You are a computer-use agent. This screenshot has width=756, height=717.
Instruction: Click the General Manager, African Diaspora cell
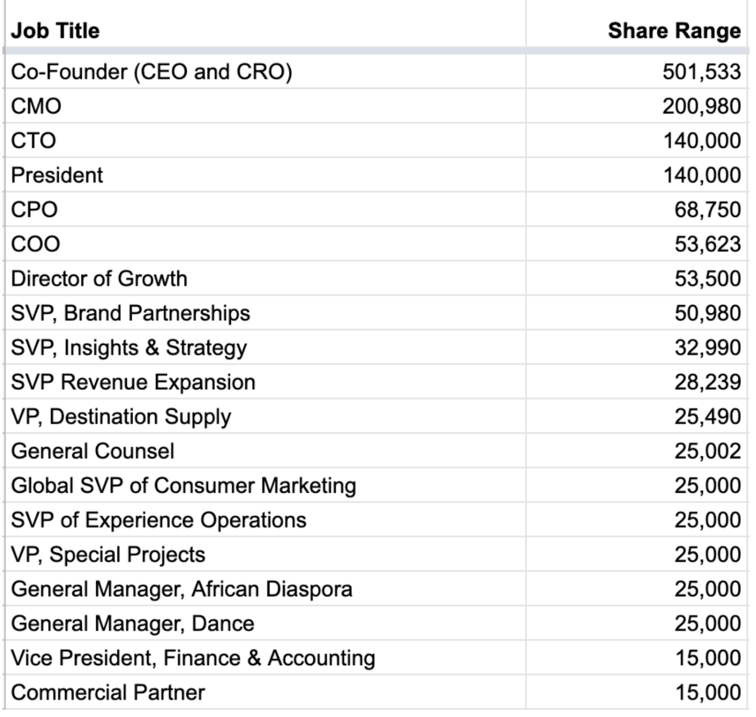[x=182, y=589]
